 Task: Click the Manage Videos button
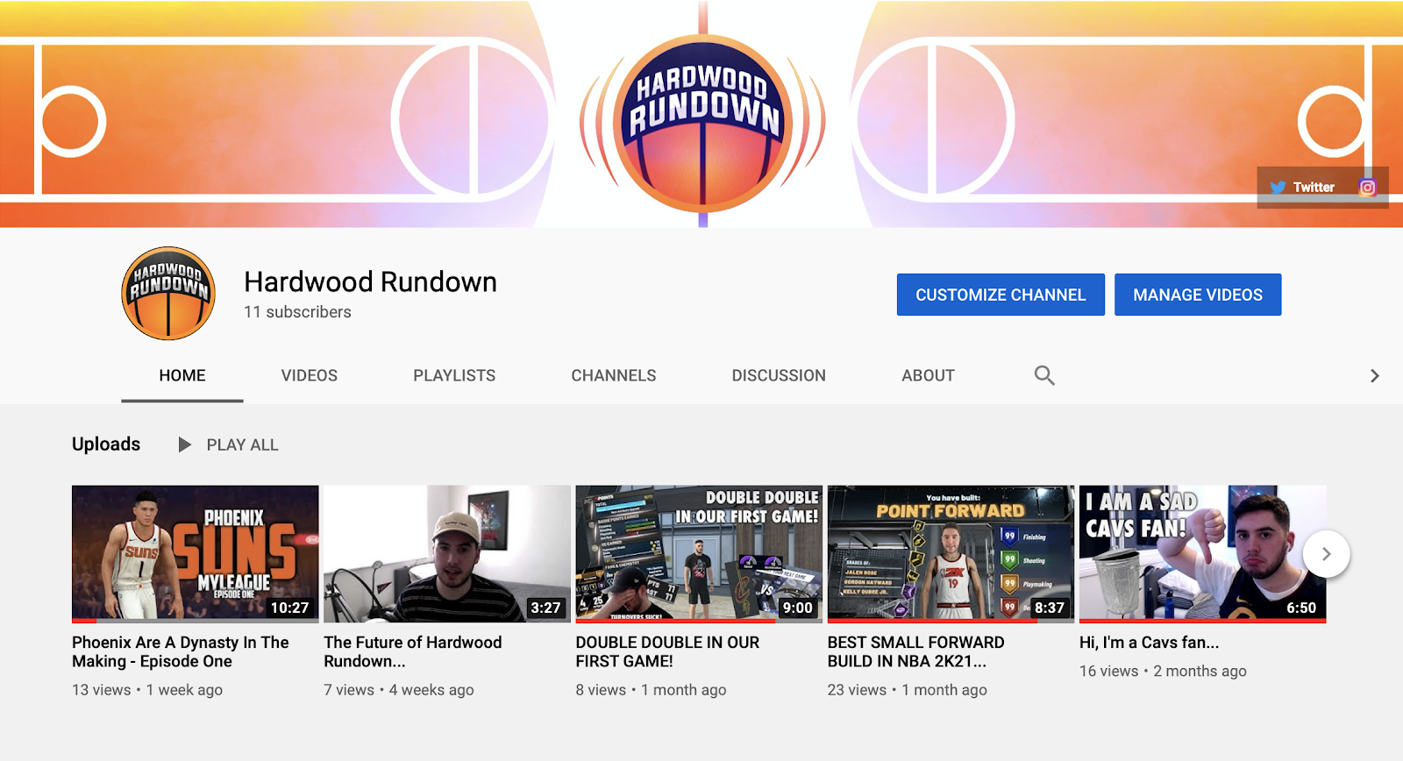1198,295
